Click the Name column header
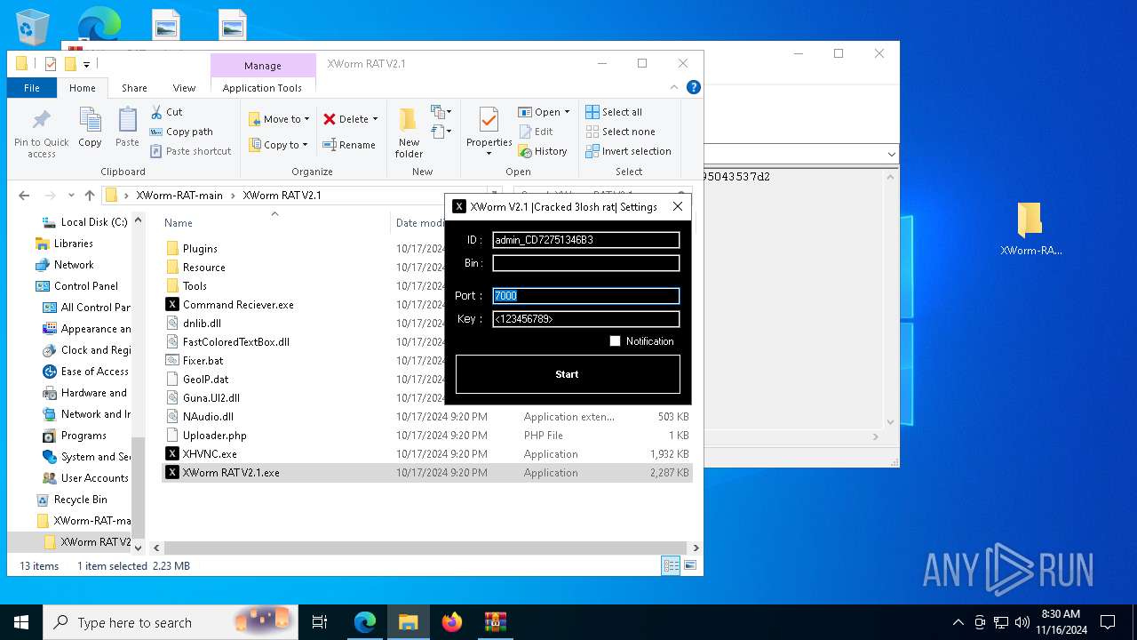Viewport: 1137px width, 640px height. [x=179, y=223]
